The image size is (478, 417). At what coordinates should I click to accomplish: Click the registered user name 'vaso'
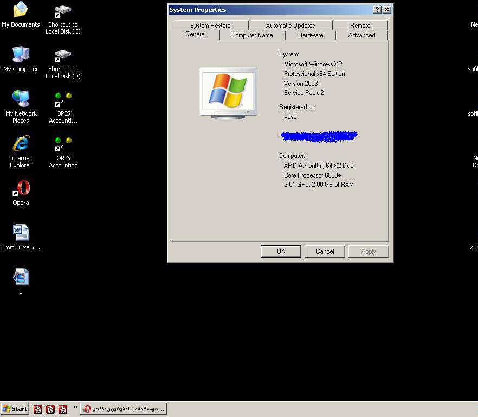pyautogui.click(x=290, y=117)
